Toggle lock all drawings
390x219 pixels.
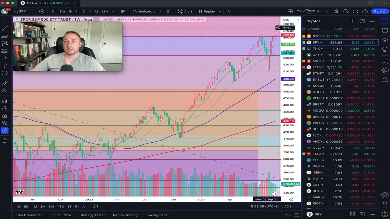click(5, 116)
